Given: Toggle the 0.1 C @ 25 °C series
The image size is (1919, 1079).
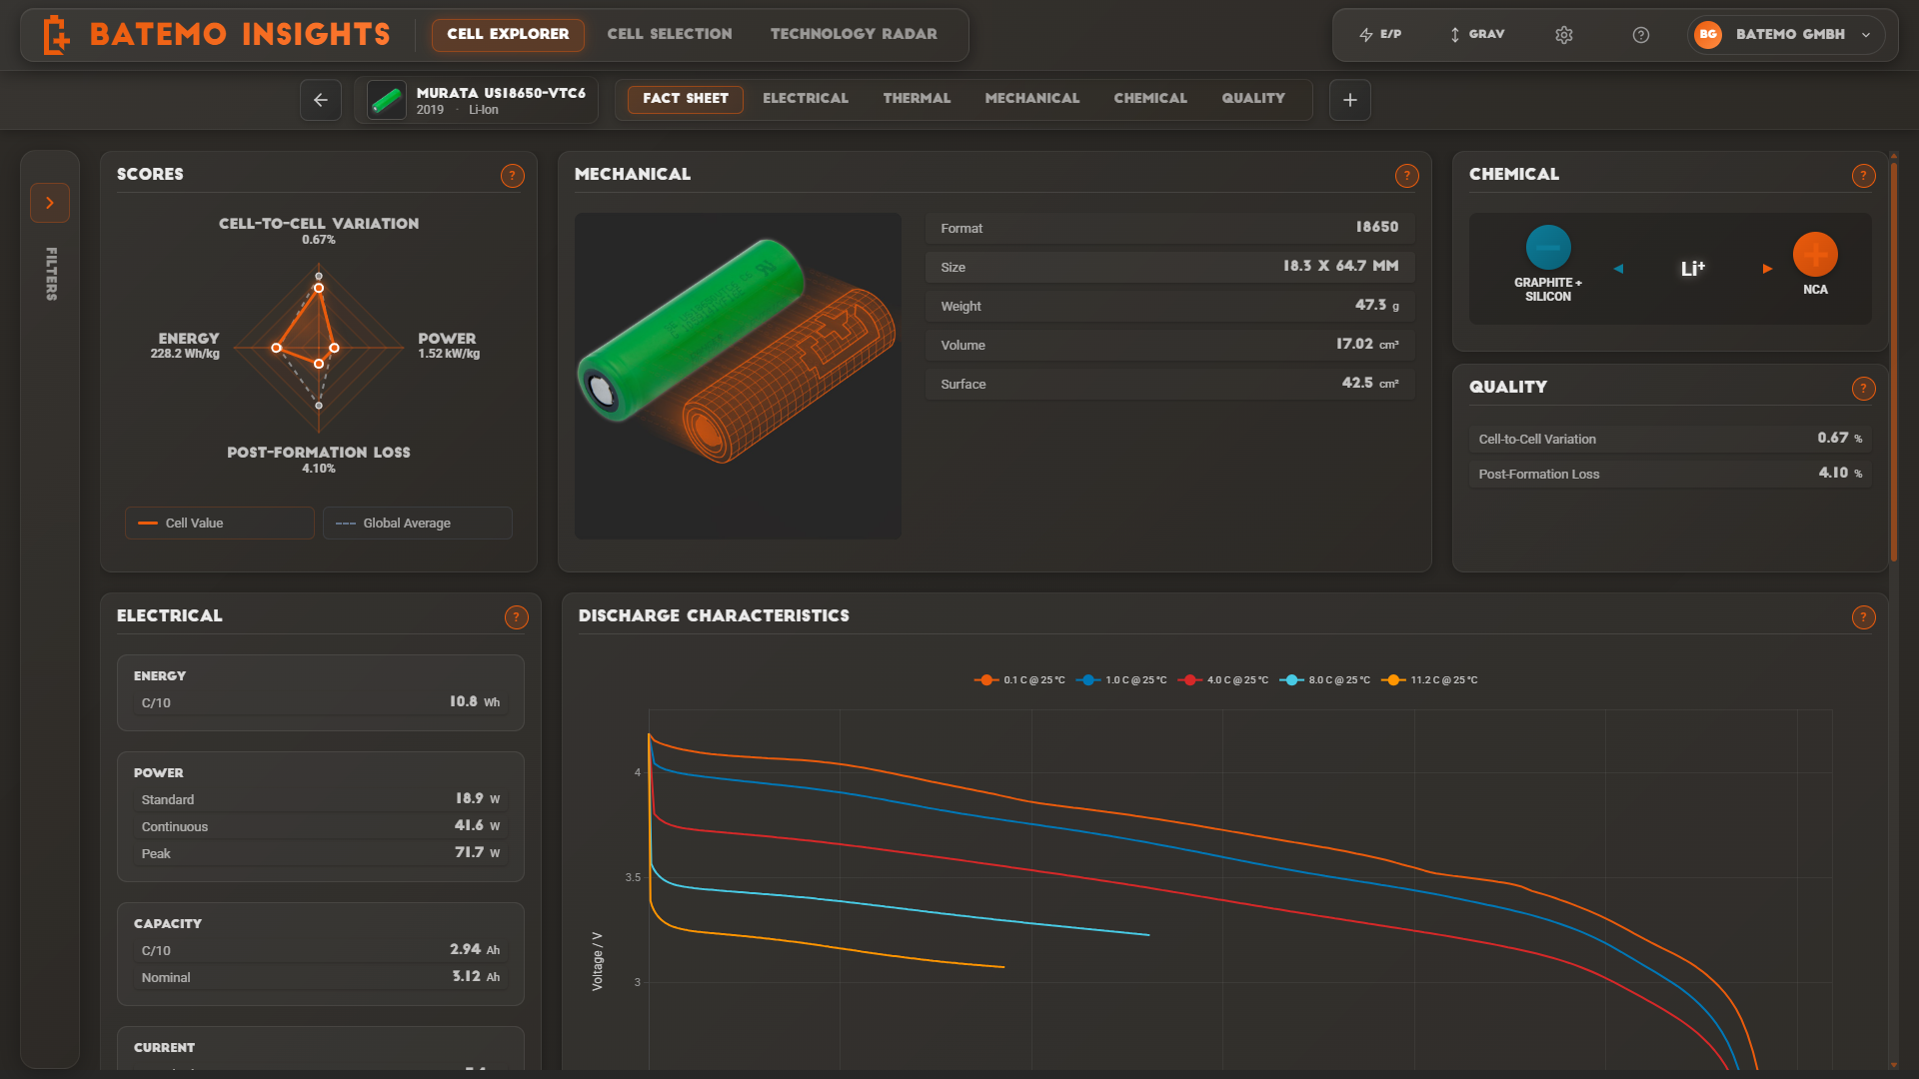Looking at the screenshot, I should 1018,679.
